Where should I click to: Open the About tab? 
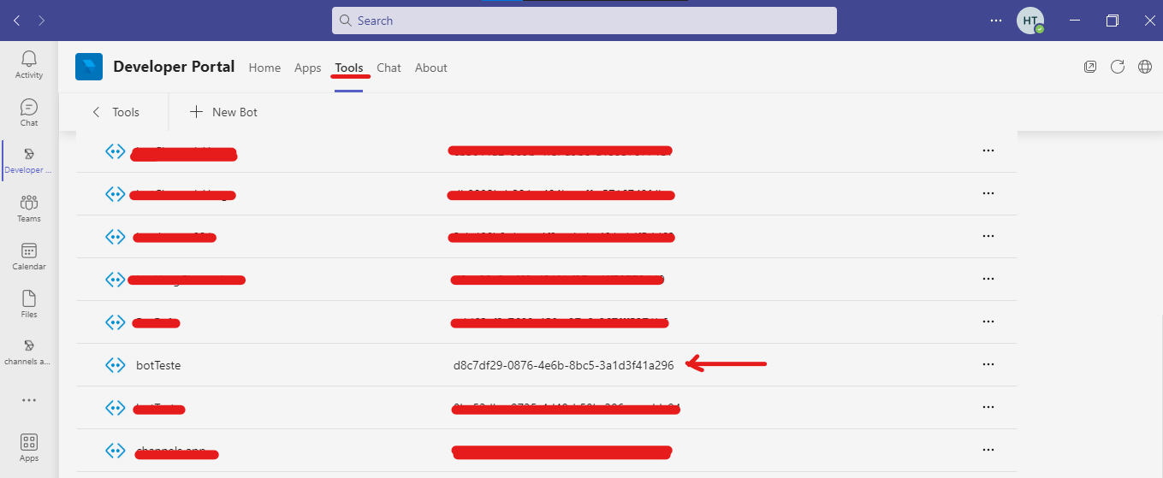[430, 68]
